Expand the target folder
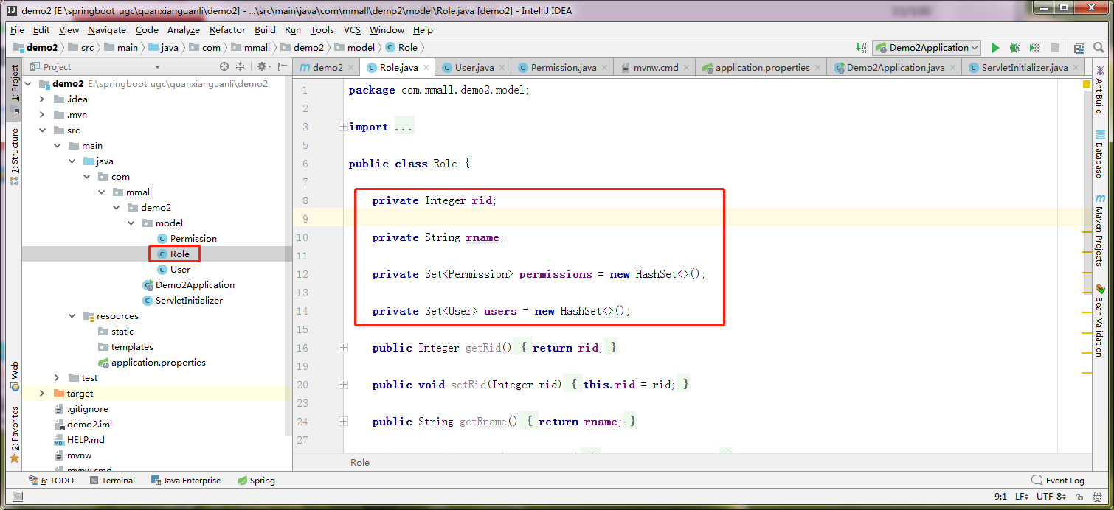 click(41, 393)
